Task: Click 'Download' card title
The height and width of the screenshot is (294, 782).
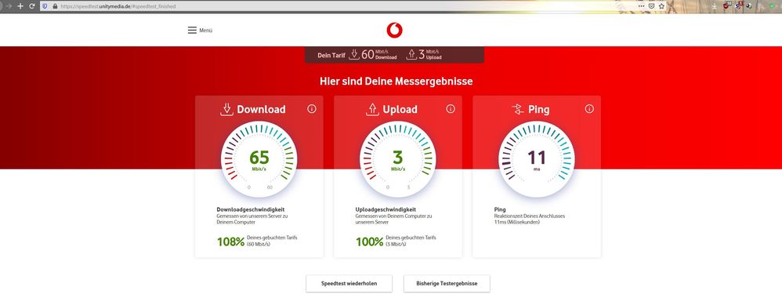Action: point(262,109)
